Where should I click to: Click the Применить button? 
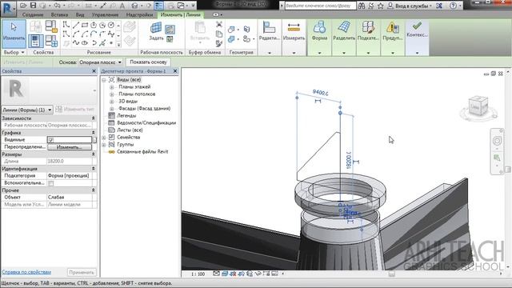click(x=82, y=272)
